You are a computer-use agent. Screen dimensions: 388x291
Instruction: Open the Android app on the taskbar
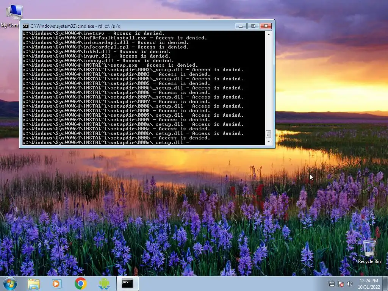point(104,283)
